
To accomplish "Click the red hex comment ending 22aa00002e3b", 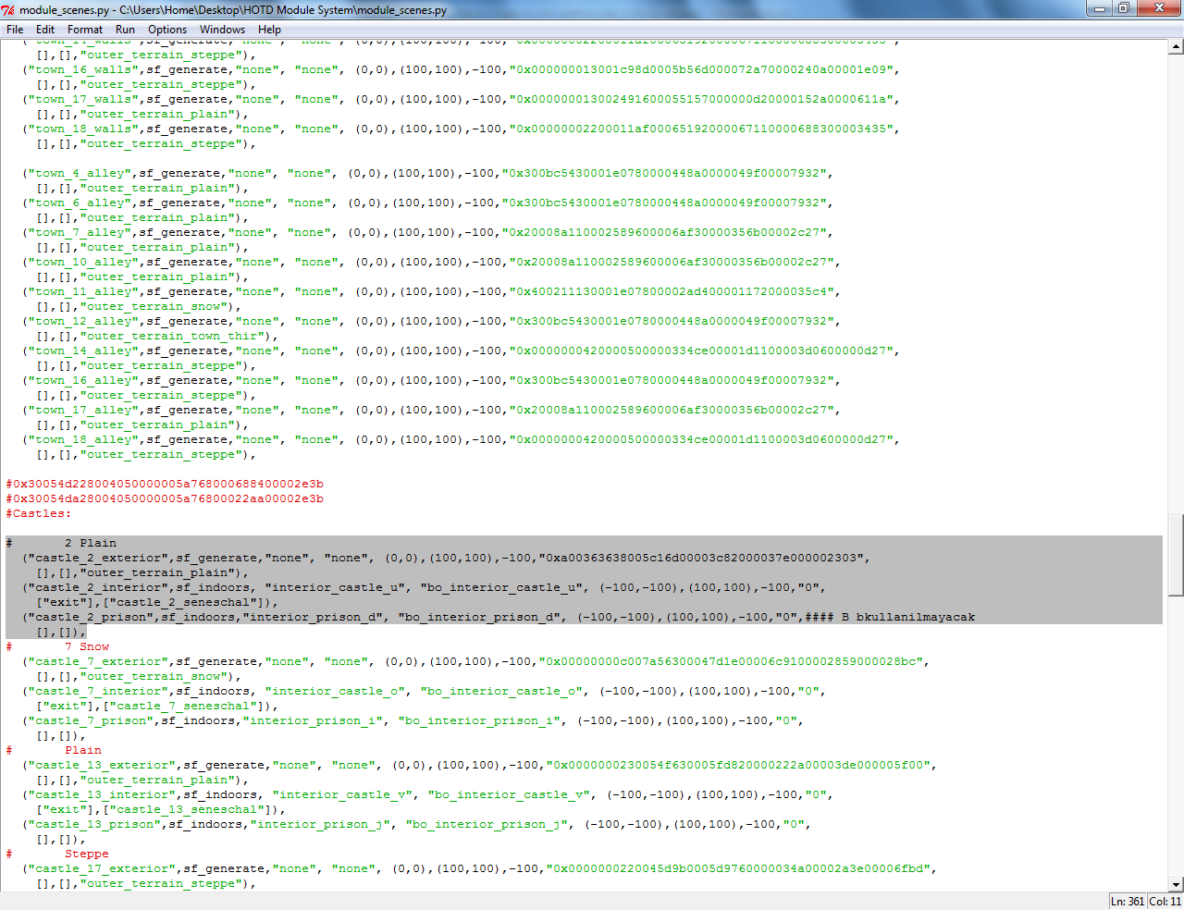I will 165,498.
